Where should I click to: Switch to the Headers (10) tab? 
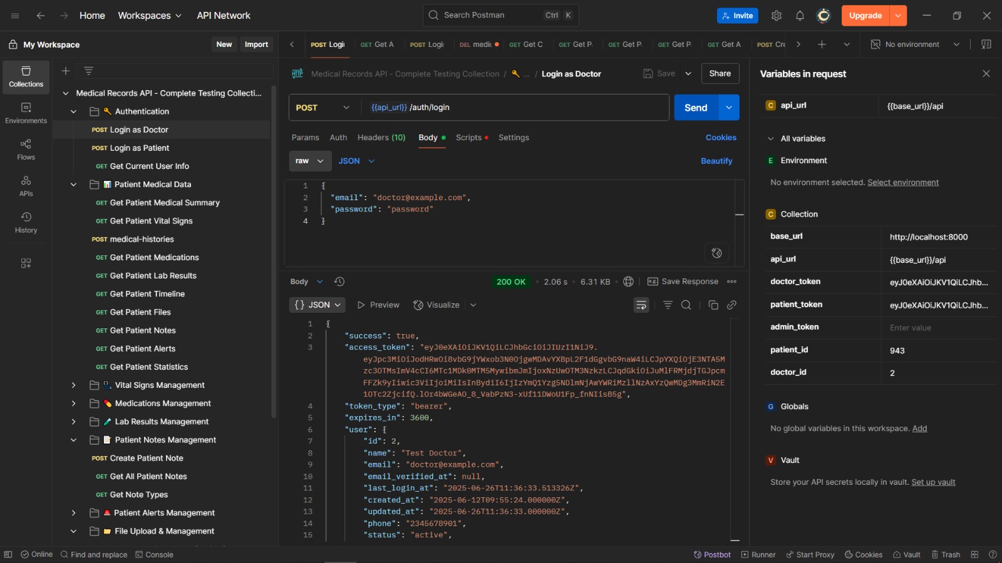[x=381, y=138]
